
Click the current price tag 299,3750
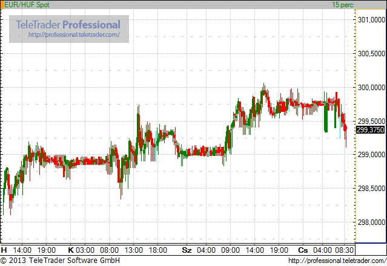pyautogui.click(x=371, y=129)
